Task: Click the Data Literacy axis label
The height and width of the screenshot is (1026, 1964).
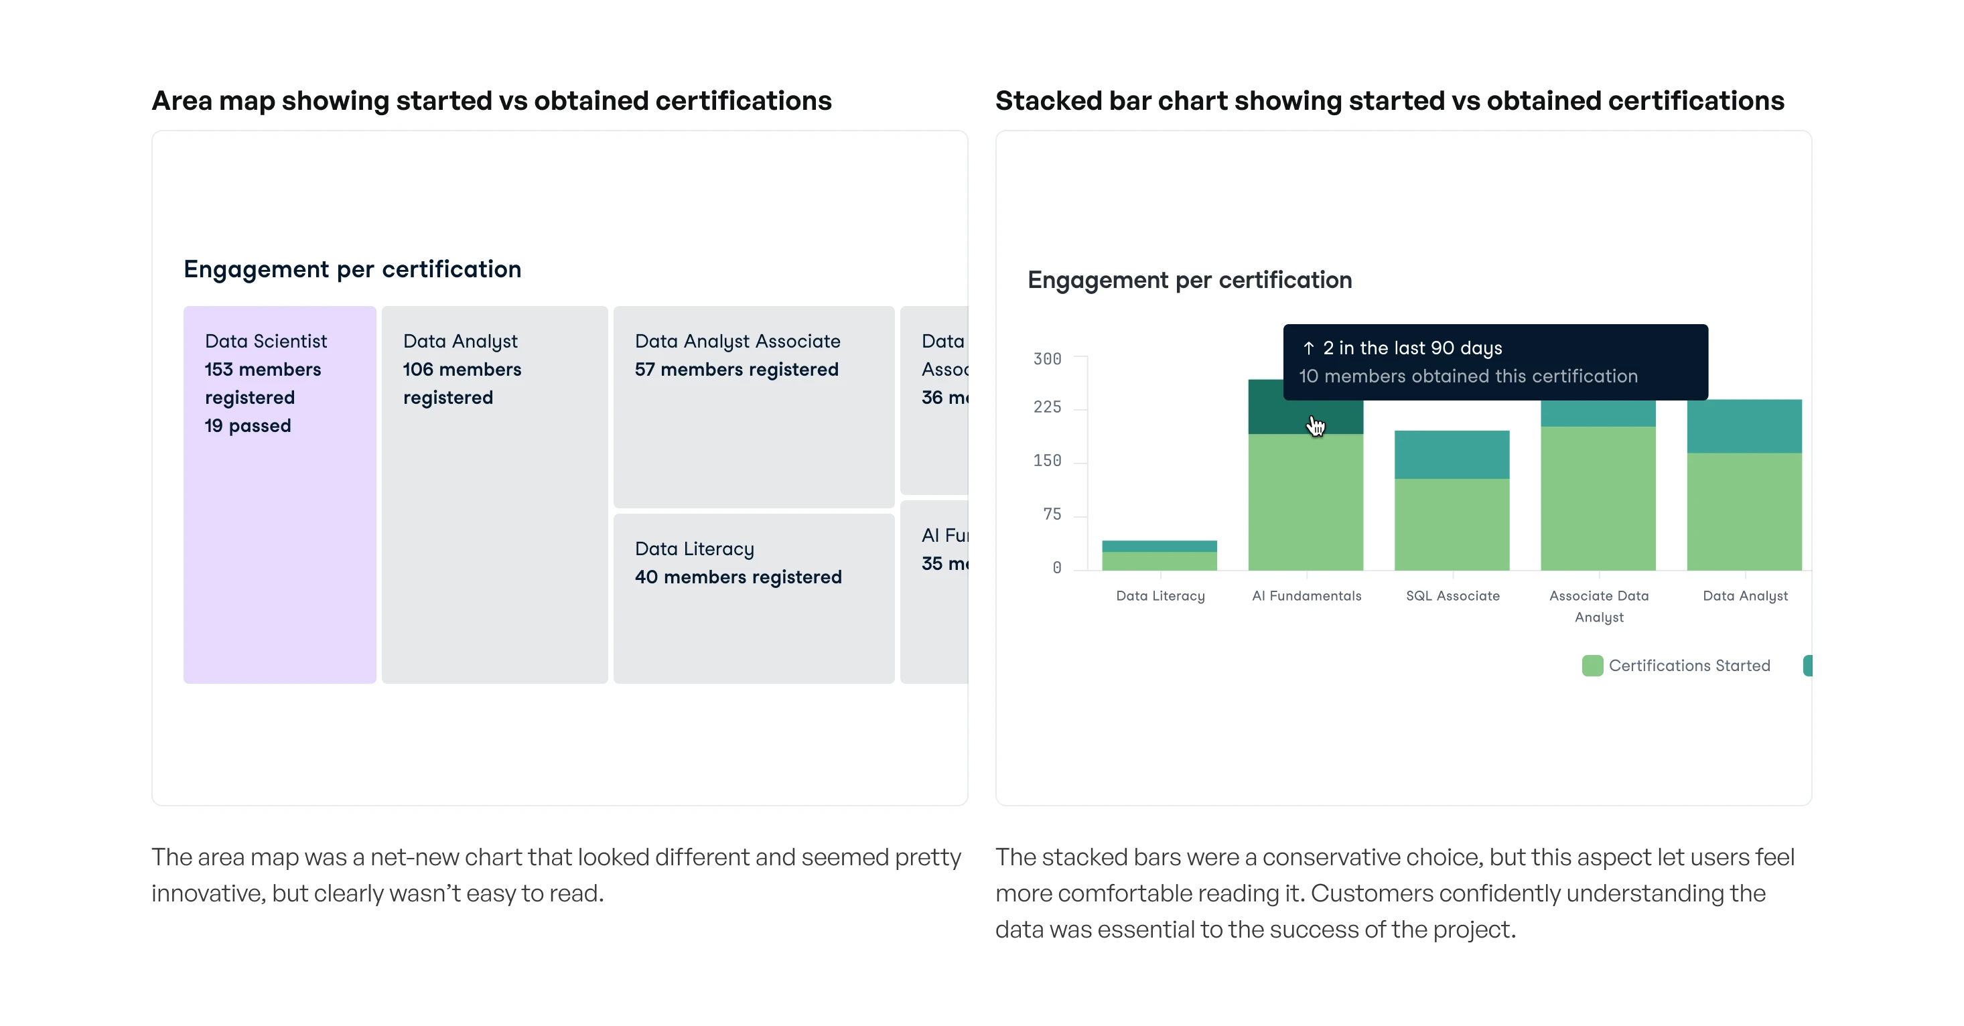Action: [1160, 596]
